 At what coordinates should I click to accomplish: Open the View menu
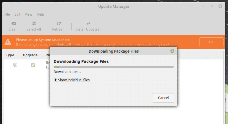(x=28, y=14)
